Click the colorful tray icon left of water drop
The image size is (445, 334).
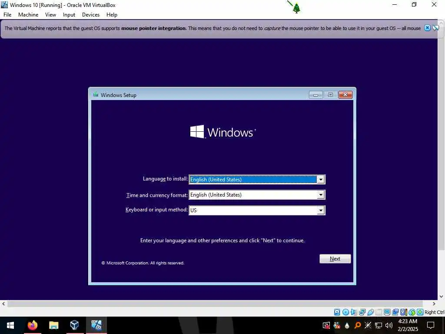pos(337,325)
